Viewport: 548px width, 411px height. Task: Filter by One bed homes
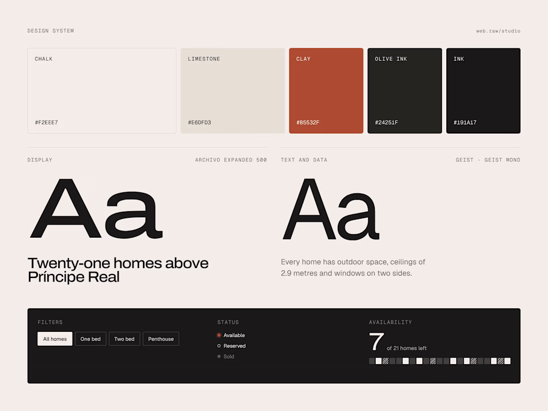pos(91,339)
